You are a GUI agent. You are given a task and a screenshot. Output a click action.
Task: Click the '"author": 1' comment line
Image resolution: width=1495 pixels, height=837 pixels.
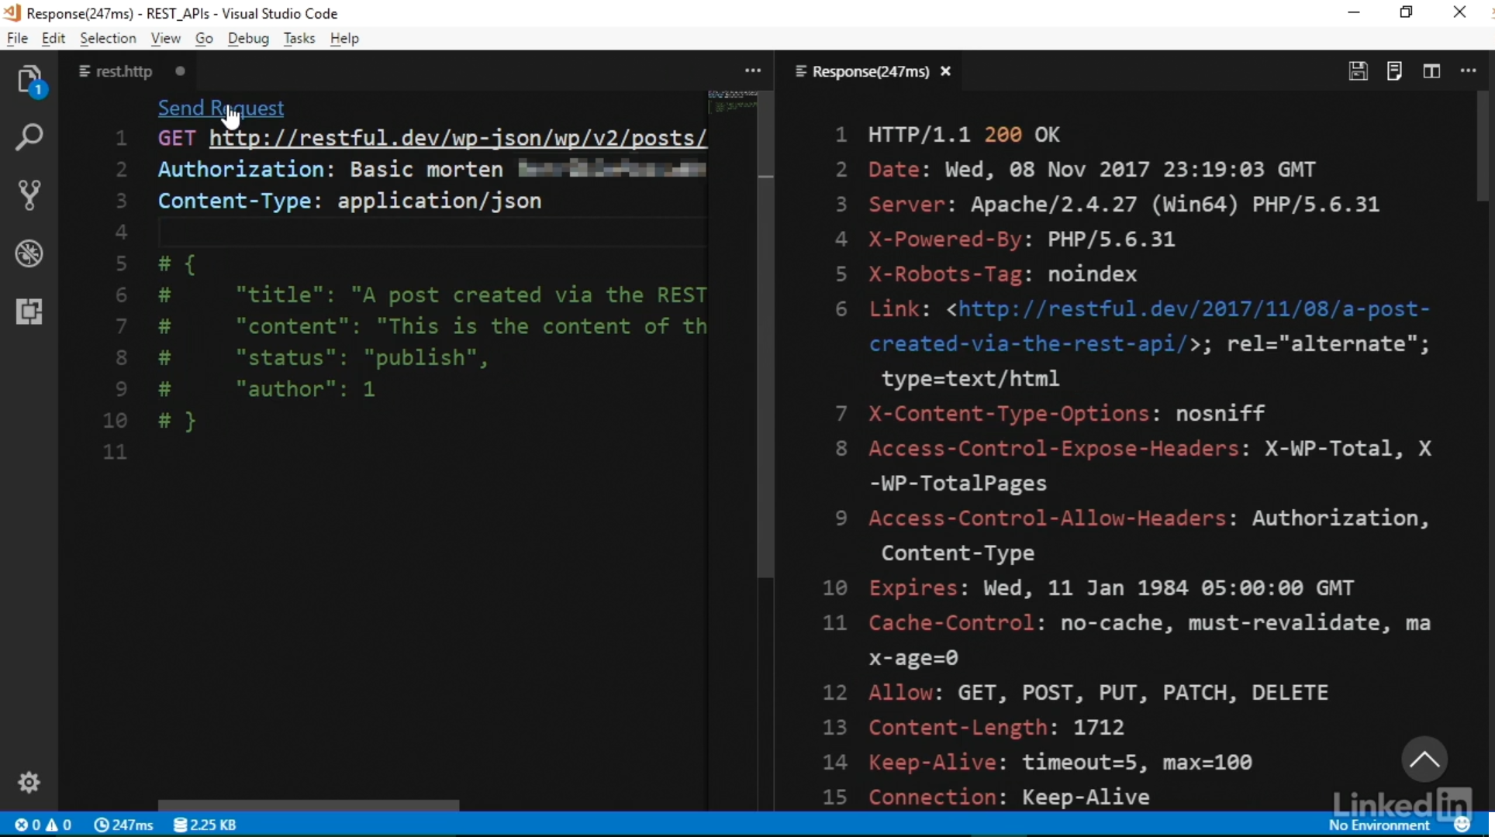click(x=267, y=389)
